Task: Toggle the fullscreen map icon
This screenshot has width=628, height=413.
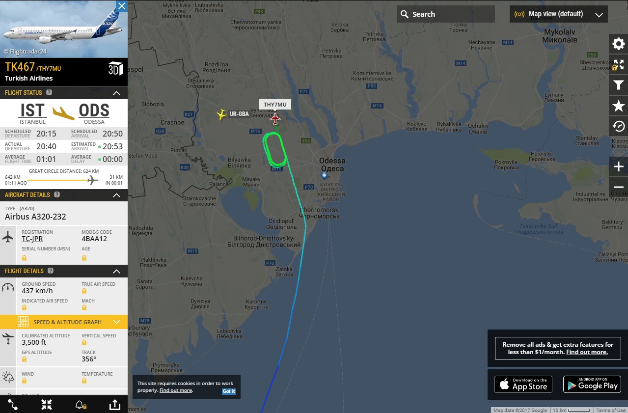Action: tap(618, 65)
